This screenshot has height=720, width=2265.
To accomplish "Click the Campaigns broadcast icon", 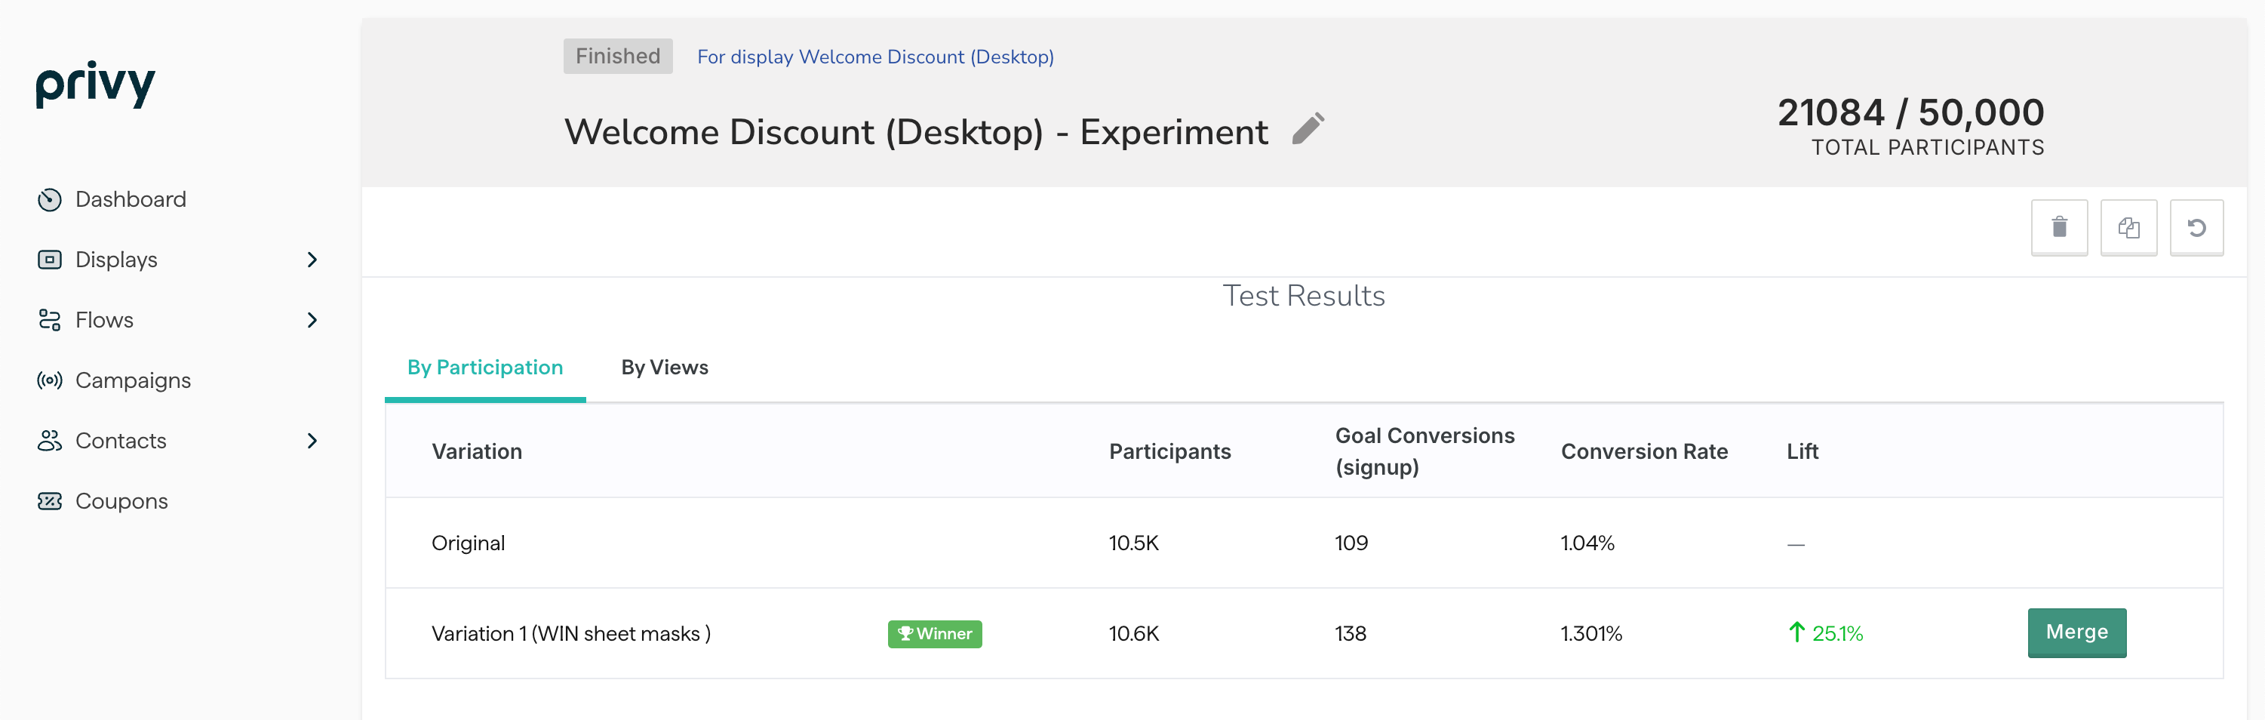I will pos(49,380).
